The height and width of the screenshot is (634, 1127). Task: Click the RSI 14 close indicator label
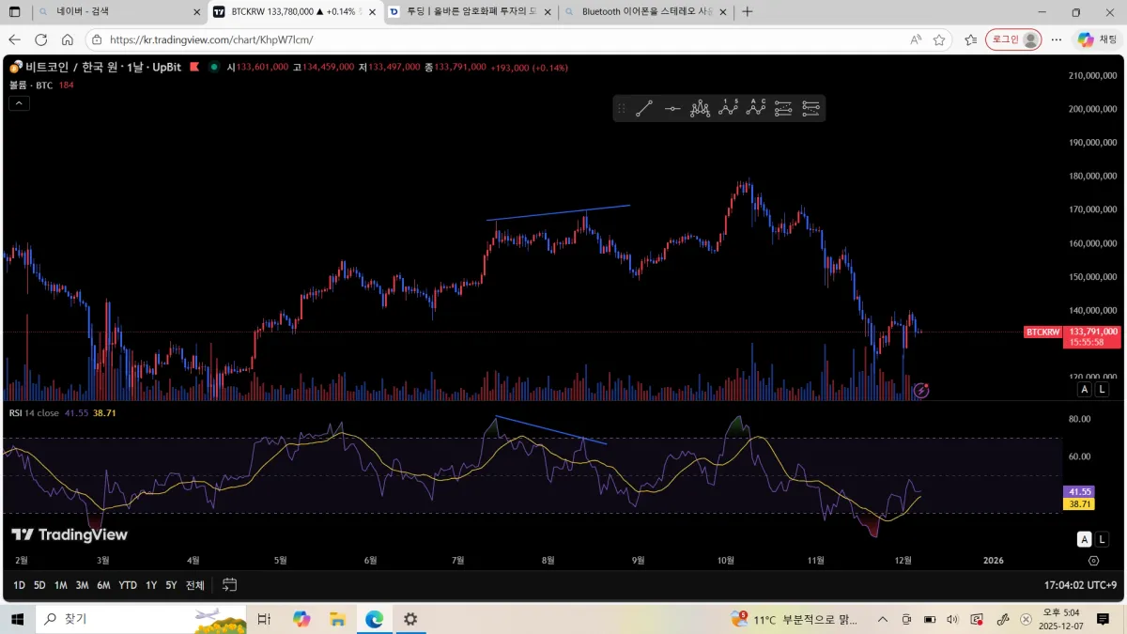[x=35, y=412]
